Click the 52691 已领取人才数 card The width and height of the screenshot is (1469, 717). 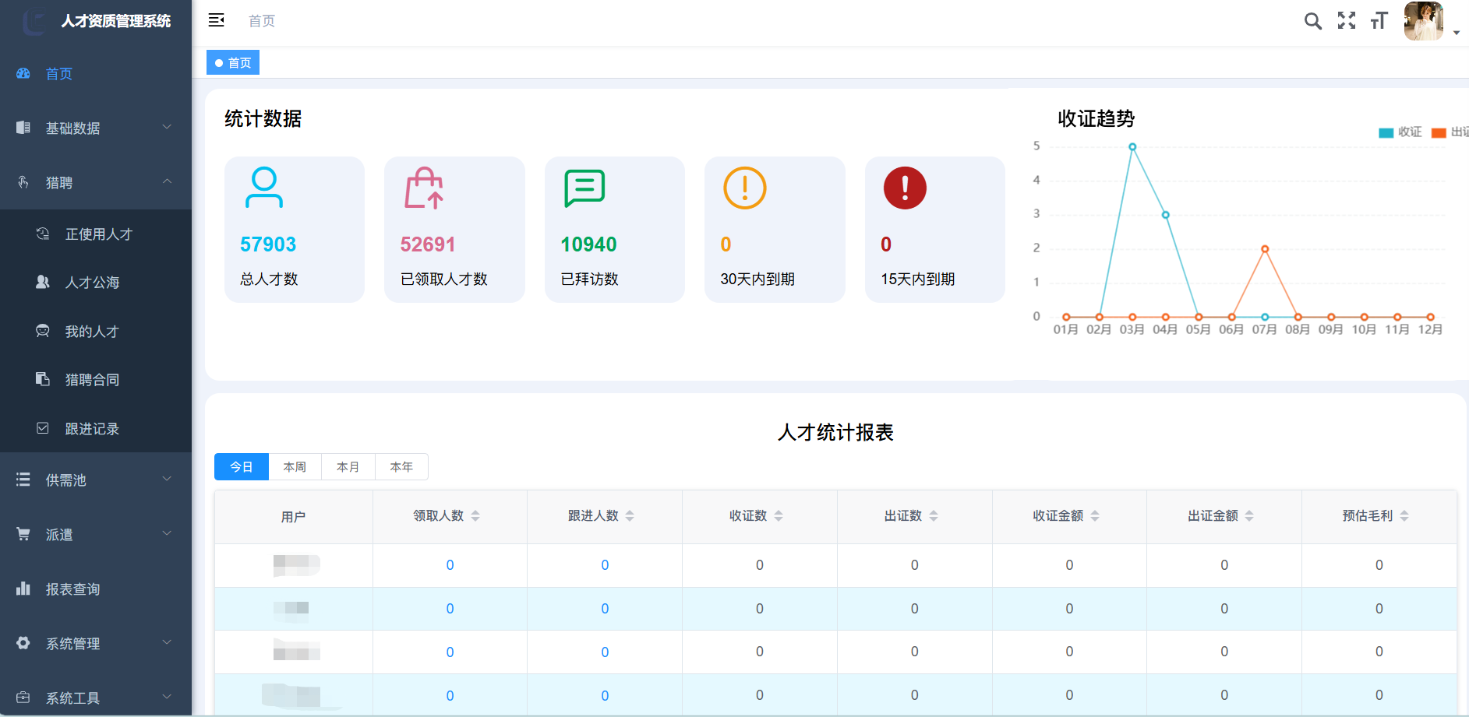coord(454,230)
